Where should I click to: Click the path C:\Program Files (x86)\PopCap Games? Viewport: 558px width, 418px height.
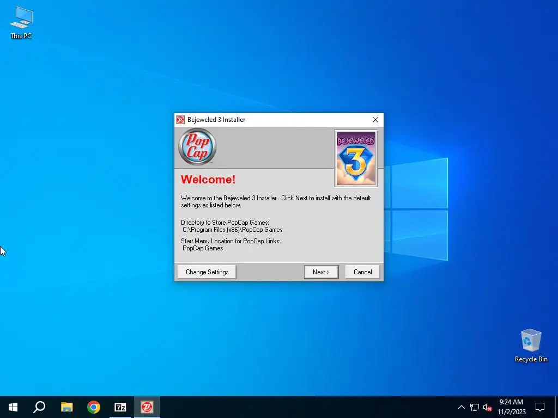click(232, 230)
